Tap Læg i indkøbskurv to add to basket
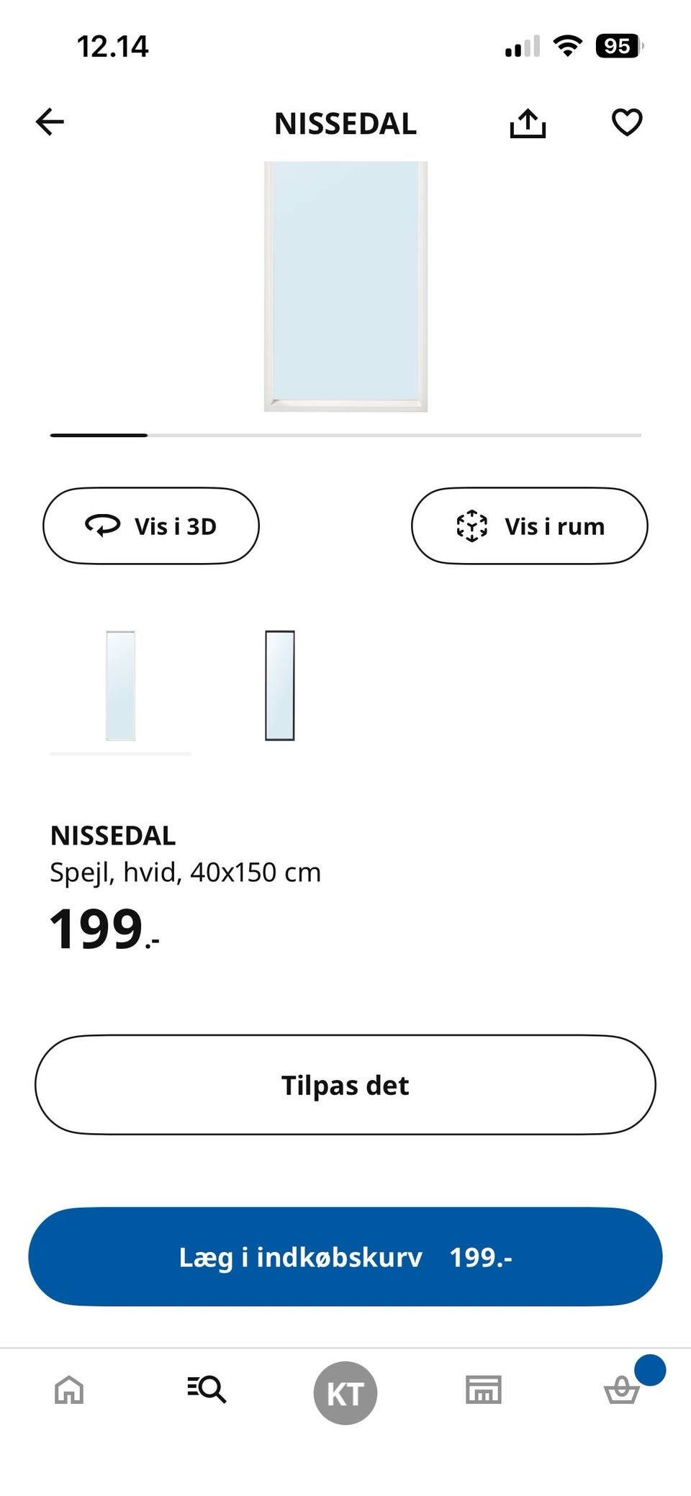 pos(345,1257)
